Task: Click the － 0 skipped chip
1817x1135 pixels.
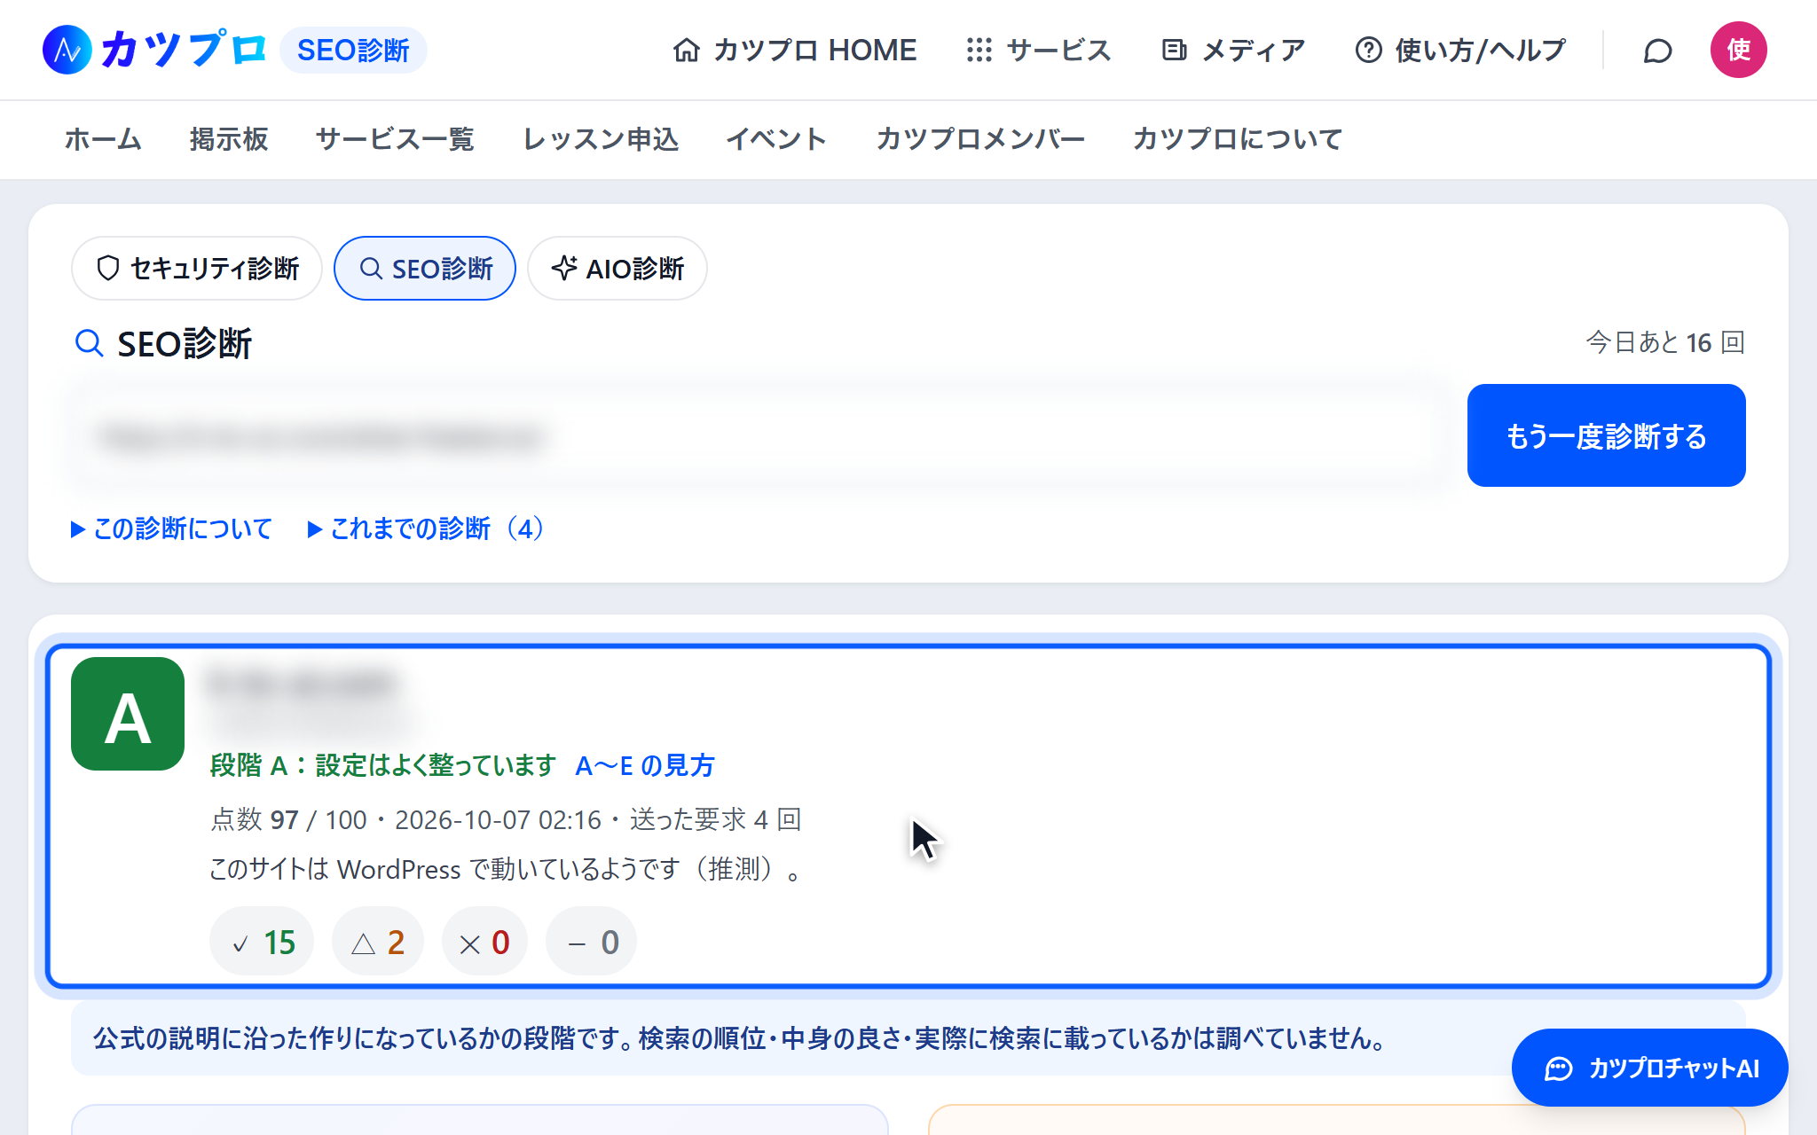Action: tap(592, 942)
